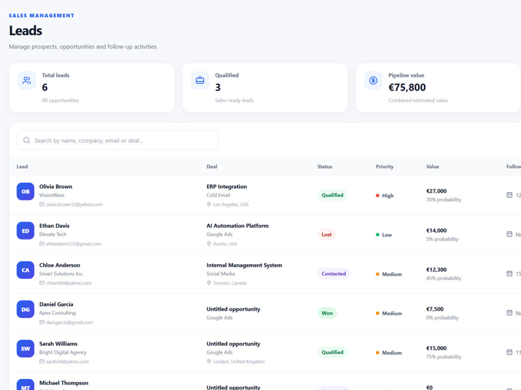The image size is (521, 390).
Task: Open the Michael Thompson lead name
Action: 64,383
